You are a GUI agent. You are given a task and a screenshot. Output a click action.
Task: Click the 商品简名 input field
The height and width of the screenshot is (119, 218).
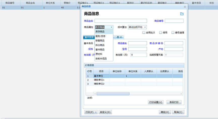tap(138, 43)
